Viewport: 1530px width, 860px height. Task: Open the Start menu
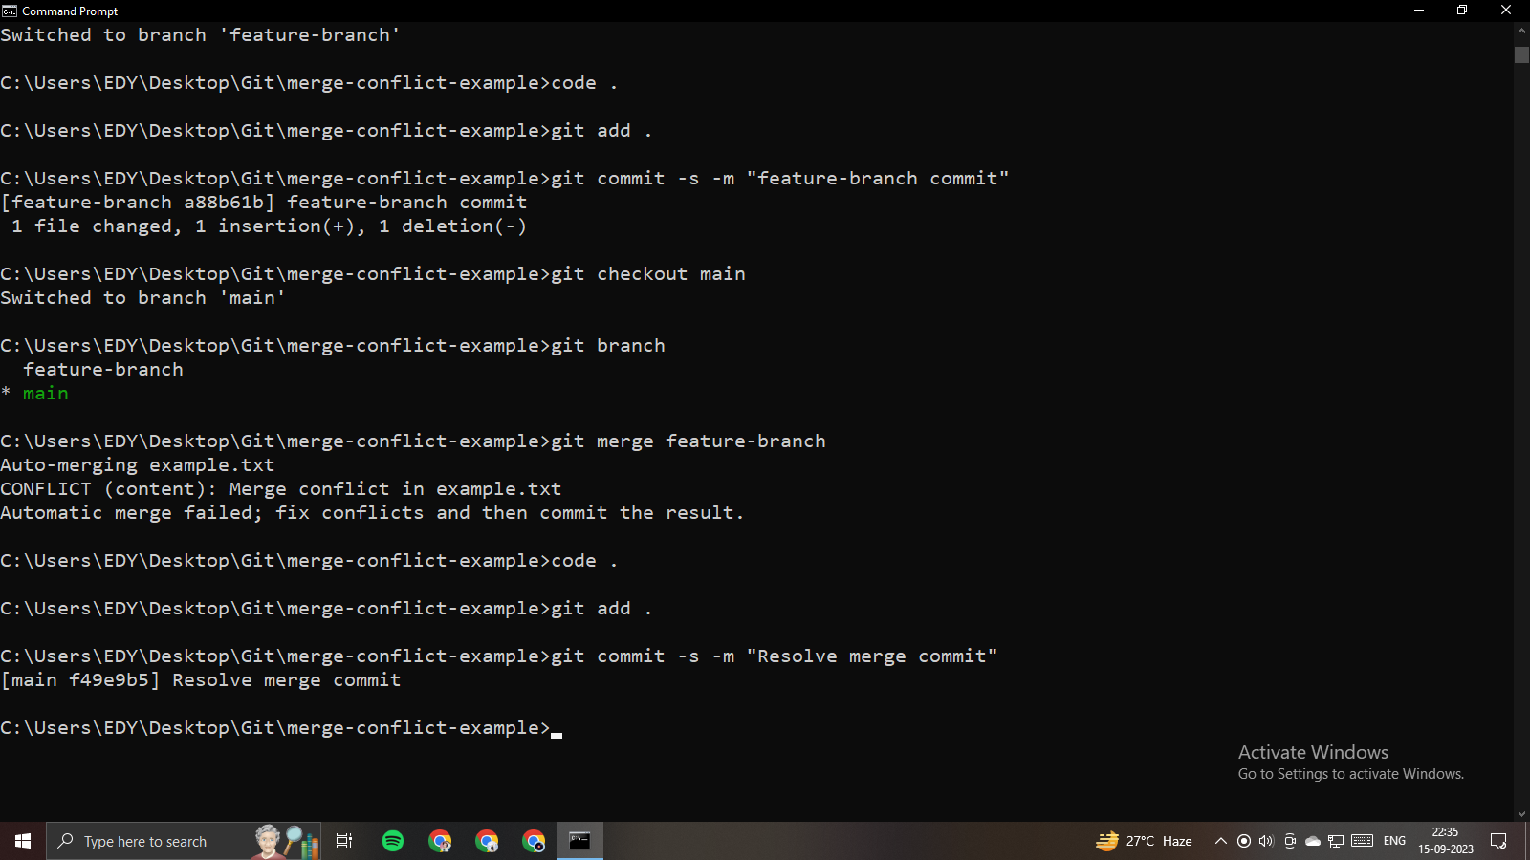22,841
